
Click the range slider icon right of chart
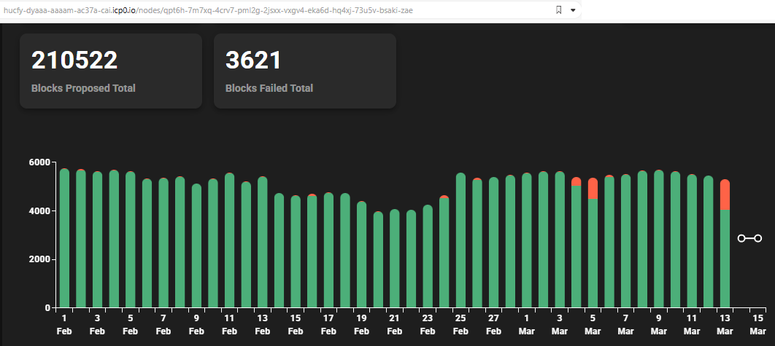749,238
